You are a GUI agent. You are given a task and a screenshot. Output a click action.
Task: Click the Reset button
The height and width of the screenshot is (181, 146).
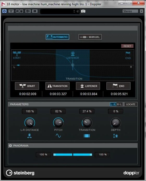click(127, 46)
